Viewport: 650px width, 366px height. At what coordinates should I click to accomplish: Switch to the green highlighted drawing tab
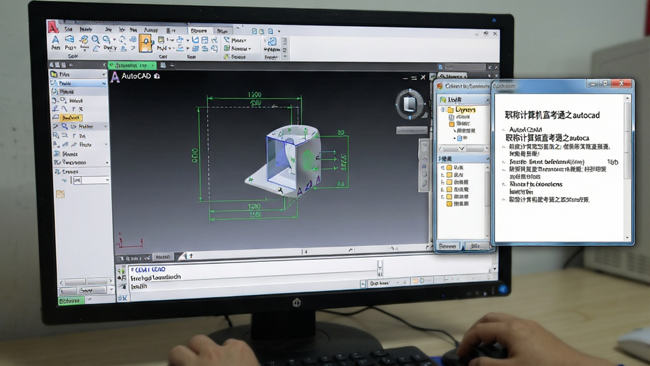tap(132, 65)
